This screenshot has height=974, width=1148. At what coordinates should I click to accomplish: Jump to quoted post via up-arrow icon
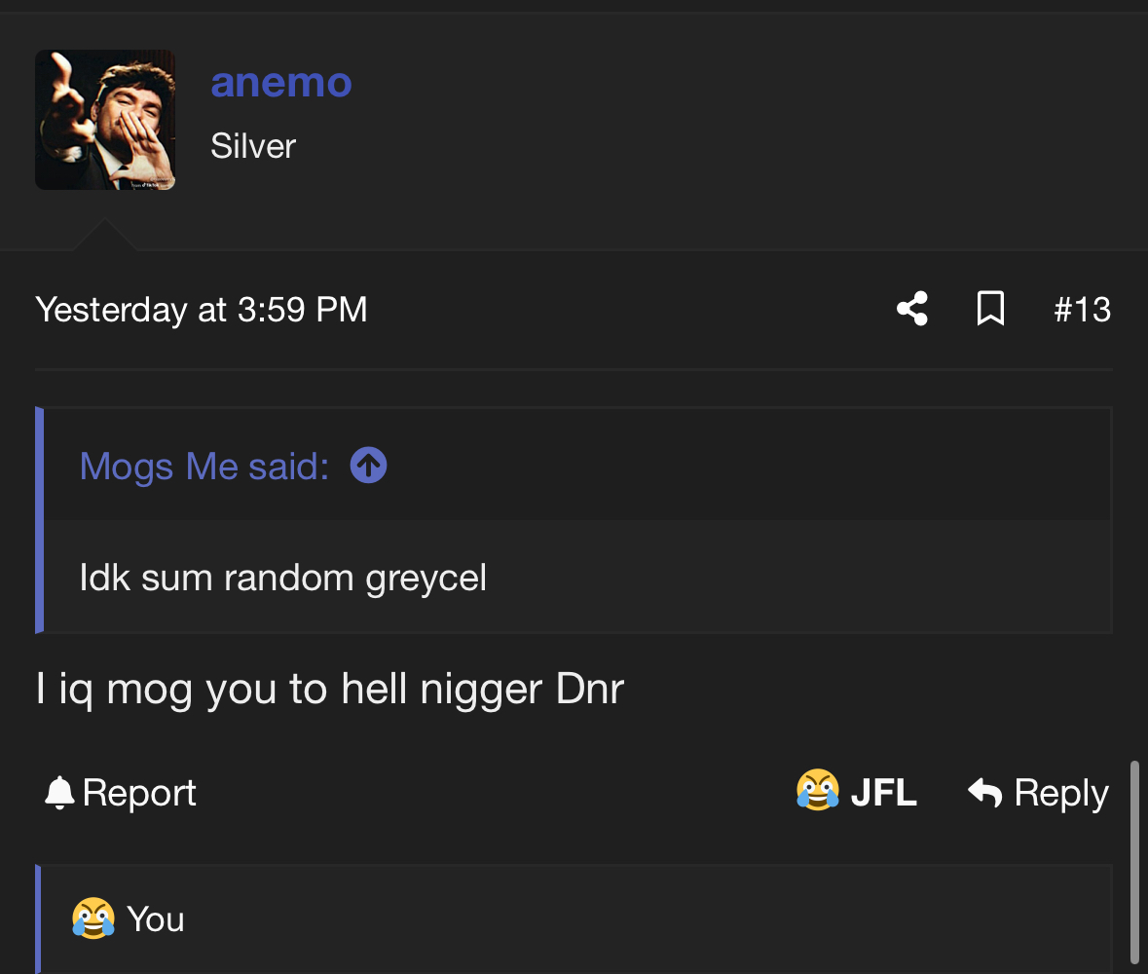tap(368, 466)
